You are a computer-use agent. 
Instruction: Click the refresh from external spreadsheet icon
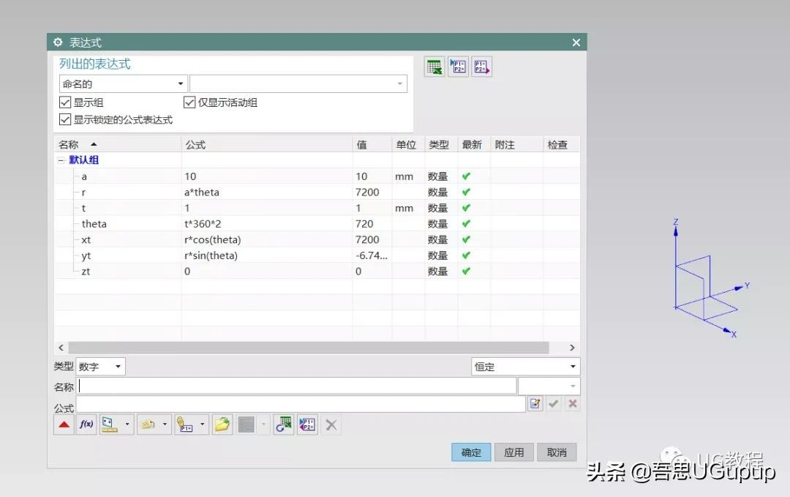284,425
